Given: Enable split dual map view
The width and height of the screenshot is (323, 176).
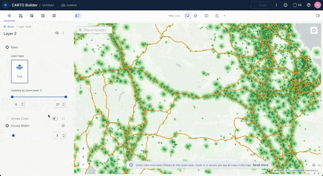Looking at the screenshot, I should pyautogui.click(x=206, y=16).
